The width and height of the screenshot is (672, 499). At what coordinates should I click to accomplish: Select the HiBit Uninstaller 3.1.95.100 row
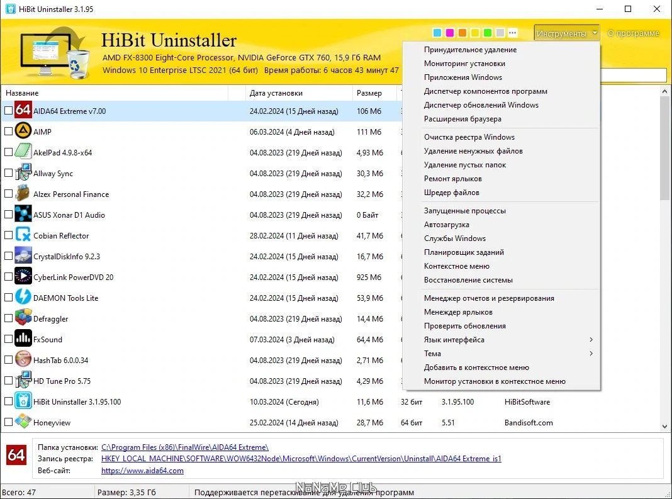(x=330, y=401)
